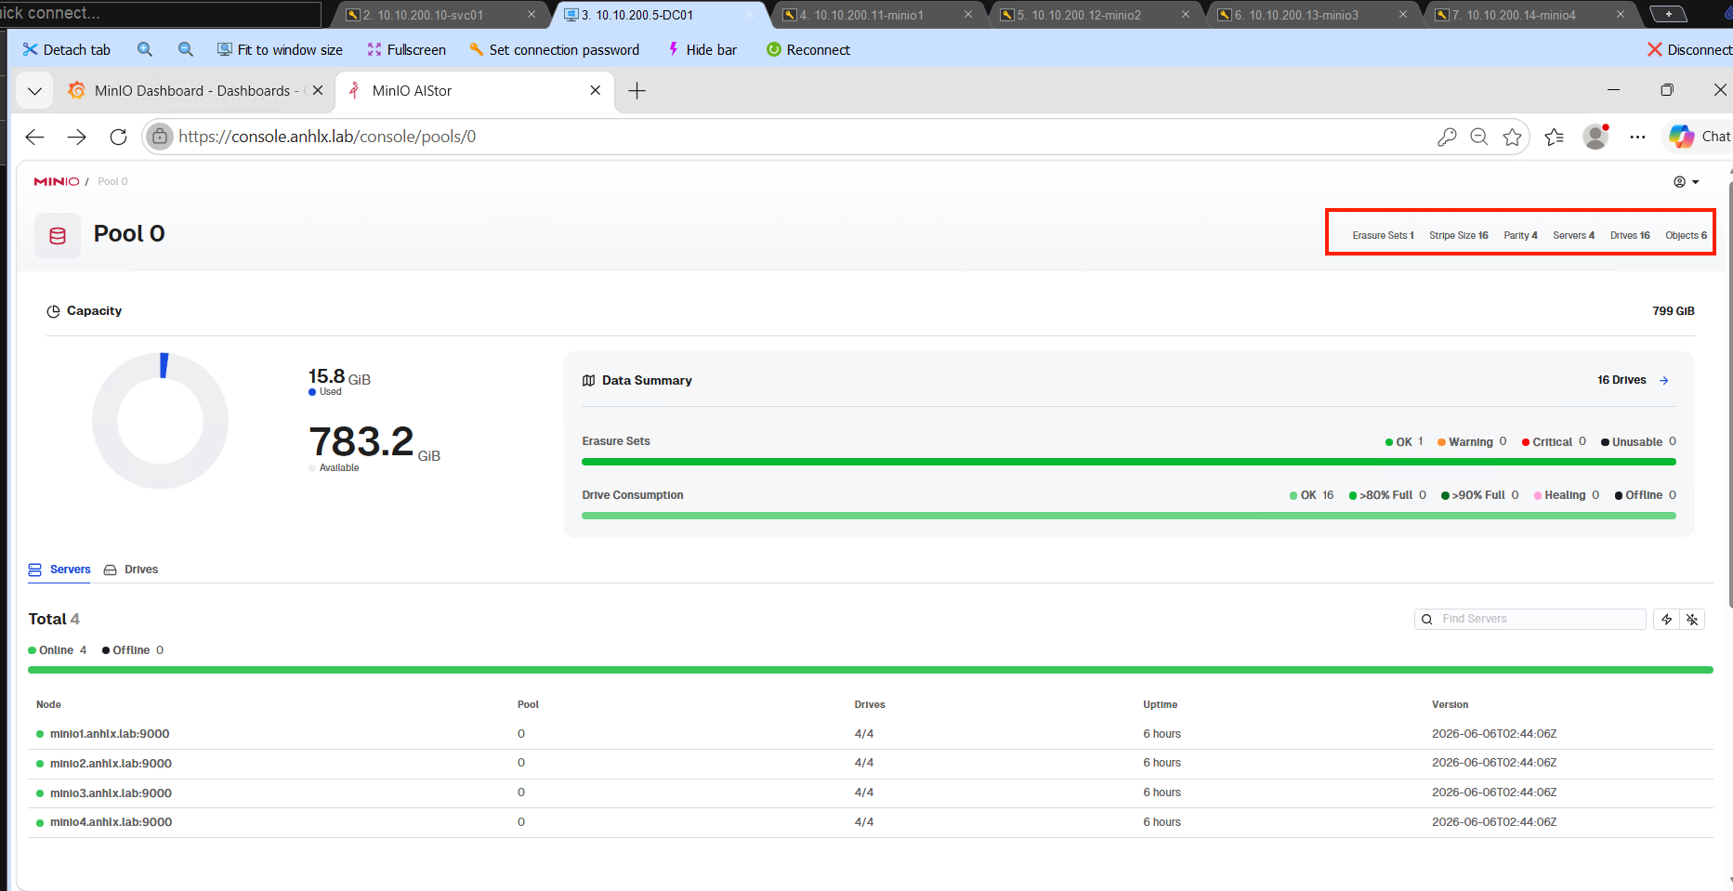Reload the console page
This screenshot has width=1733, height=891.
click(x=118, y=137)
